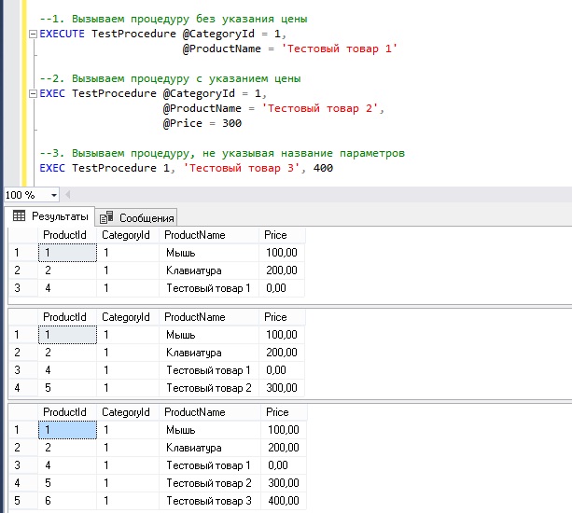Collapse the EXEC block with 'Тестовый товар 3'
The width and height of the screenshot is (572, 513).
(x=34, y=168)
